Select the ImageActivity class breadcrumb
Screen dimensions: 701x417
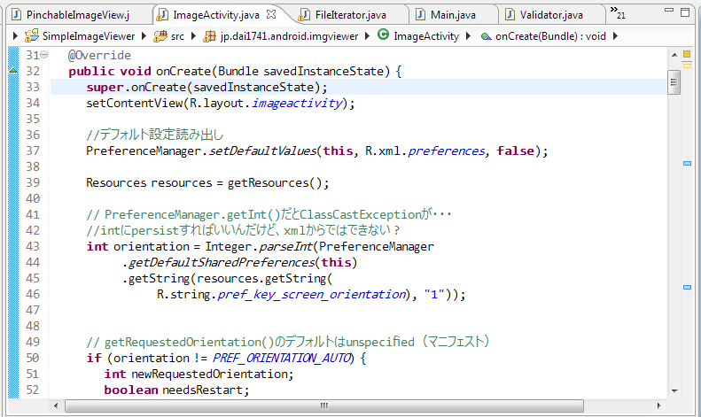(x=426, y=36)
